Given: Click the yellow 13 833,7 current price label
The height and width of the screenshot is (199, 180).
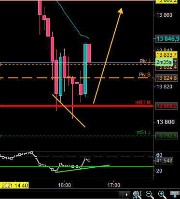Looking at the screenshot, I should click(166, 55).
